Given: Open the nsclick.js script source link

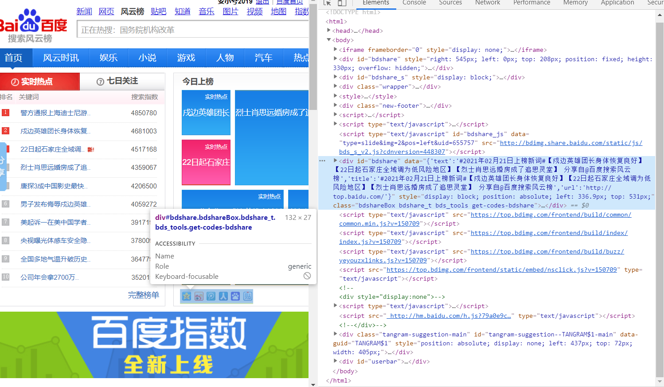Looking at the screenshot, I should coord(501,270).
